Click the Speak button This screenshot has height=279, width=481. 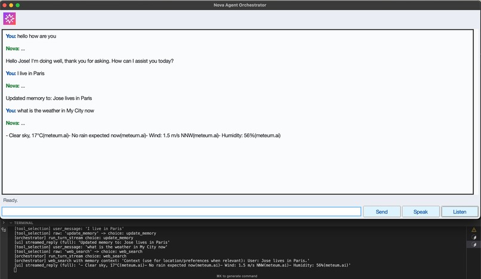tap(421, 212)
